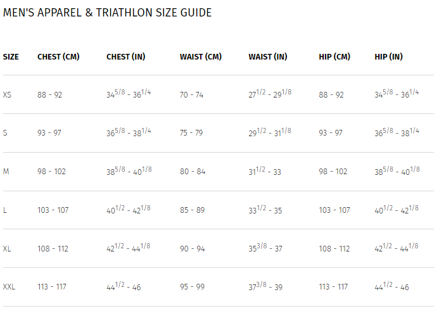This screenshot has width=439, height=311.
Task: Click the Men's Apparel & Triathlon Size Guide title
Action: tap(107, 13)
